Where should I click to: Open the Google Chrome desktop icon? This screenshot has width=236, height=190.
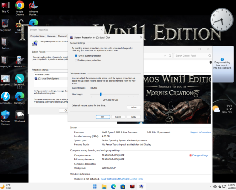click(x=19, y=8)
